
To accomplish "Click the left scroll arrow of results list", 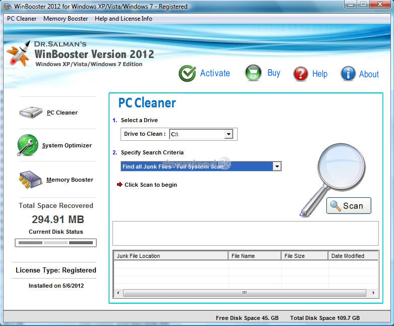I will click(118, 293).
